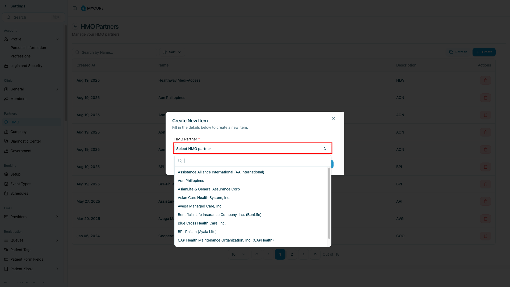Open Diagnostic Center in sidebar
This screenshot has height=287, width=510.
tap(26, 141)
